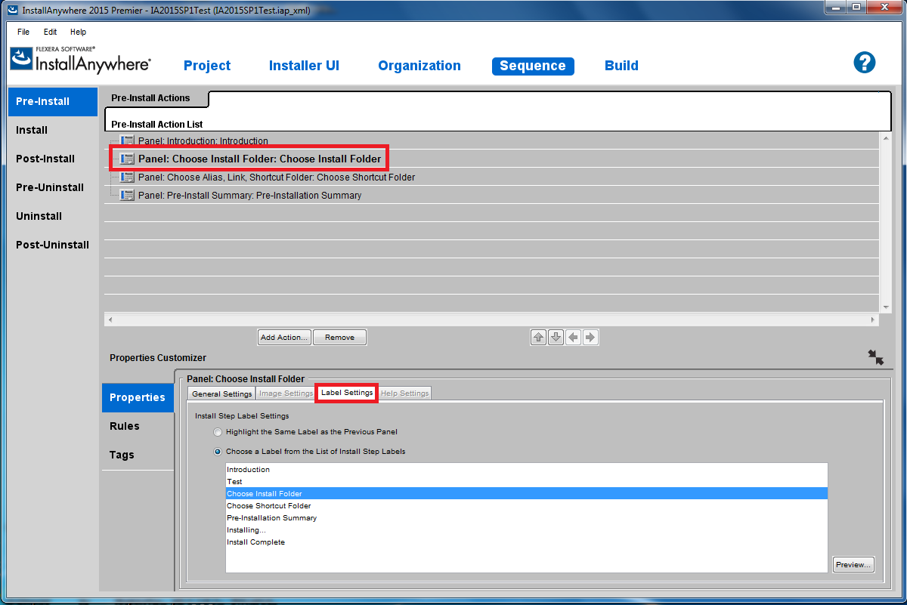Screen dimensions: 907x605
Task: Click the Preview button
Action: coord(853,565)
